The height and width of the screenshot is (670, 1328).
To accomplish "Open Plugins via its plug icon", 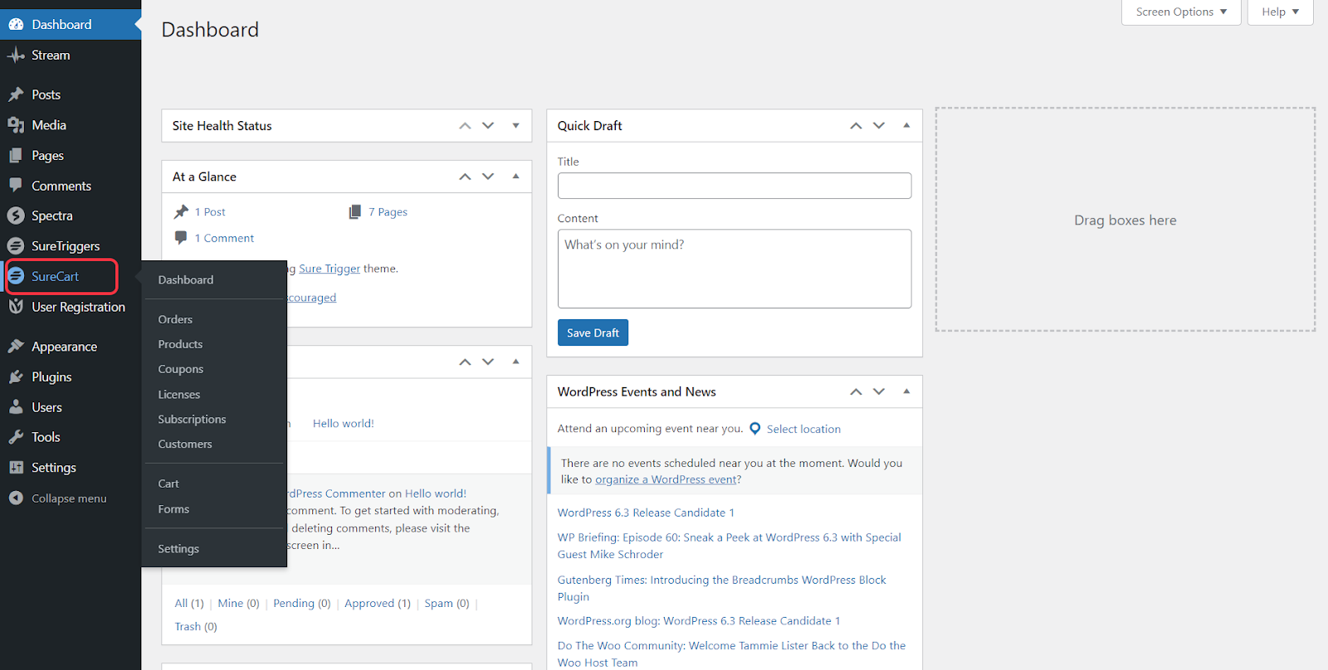I will (16, 377).
